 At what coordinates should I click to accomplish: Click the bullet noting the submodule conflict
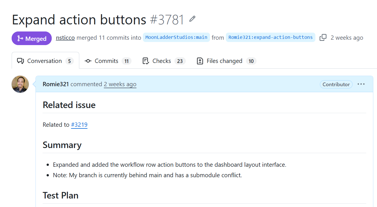(147, 175)
